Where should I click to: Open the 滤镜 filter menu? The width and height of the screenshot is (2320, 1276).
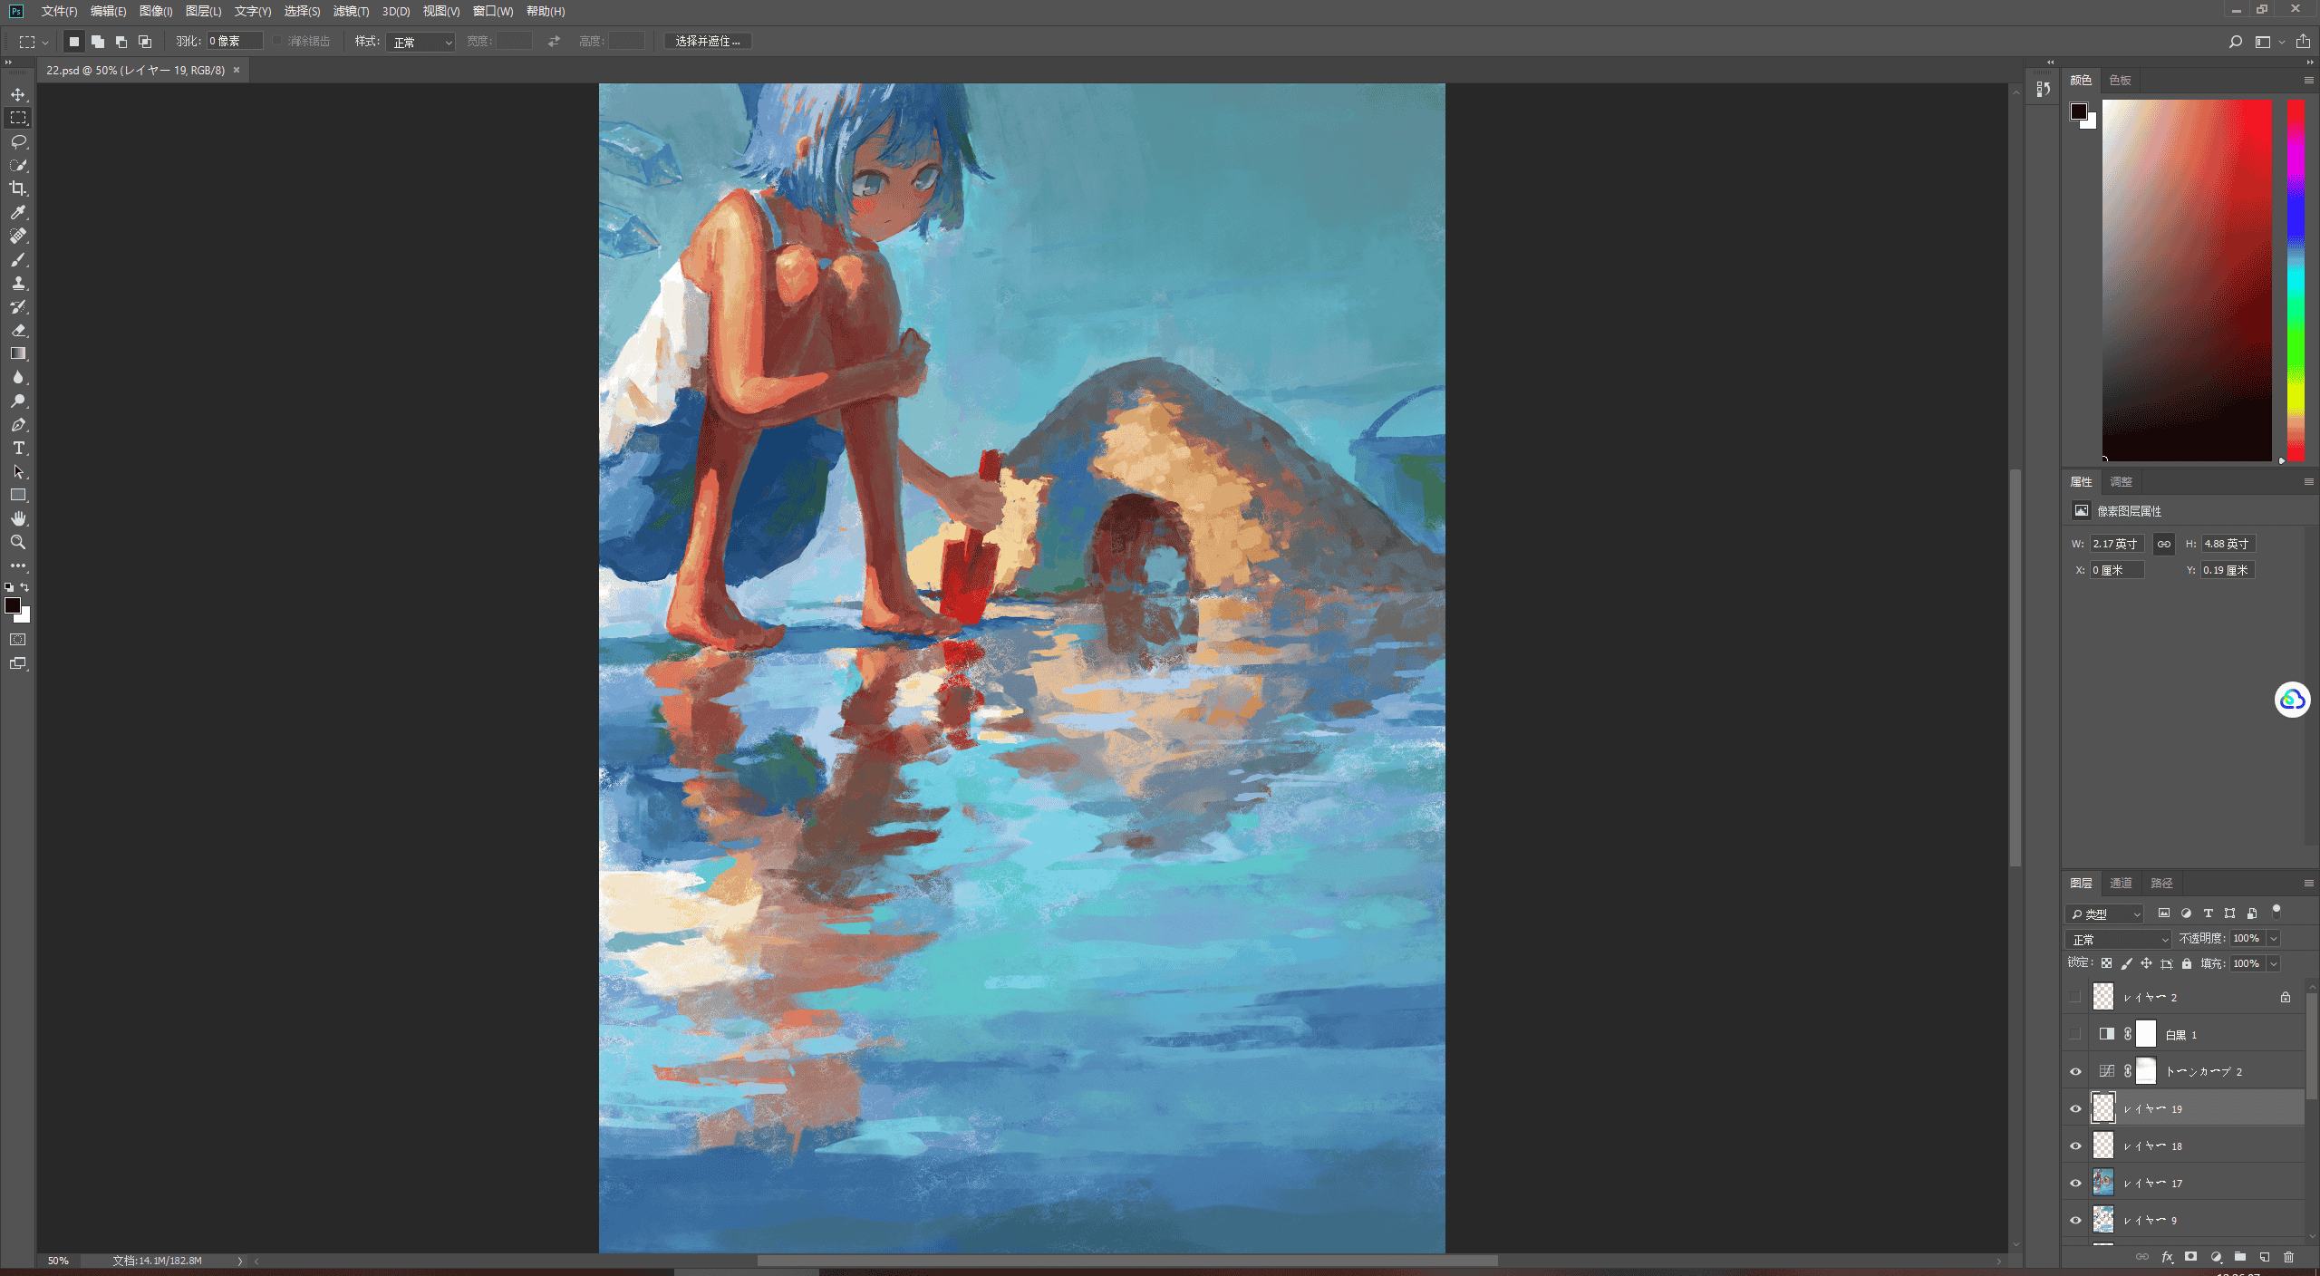(x=351, y=11)
